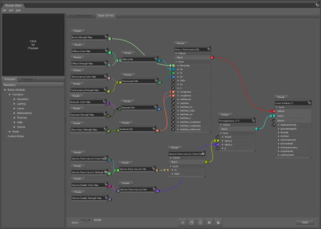This screenshot has width=321, height=229.
Task: Click Specular Mix blue output port
Action: tap(159, 109)
